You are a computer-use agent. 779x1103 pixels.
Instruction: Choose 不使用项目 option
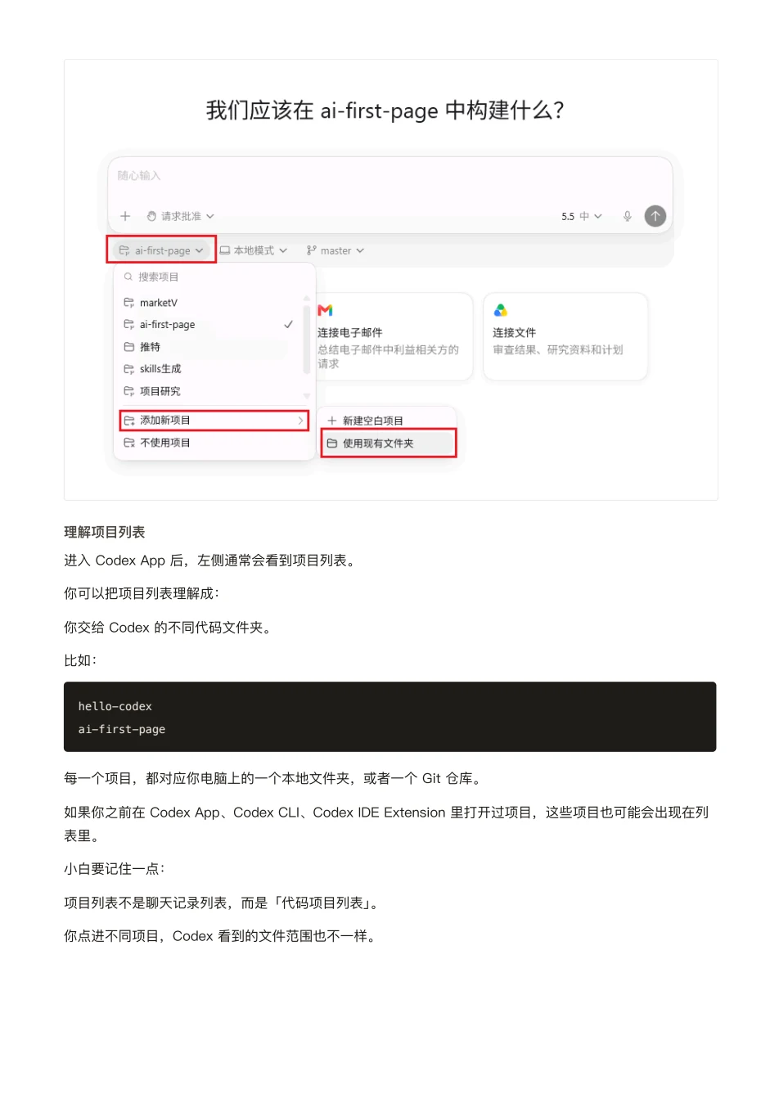click(214, 443)
